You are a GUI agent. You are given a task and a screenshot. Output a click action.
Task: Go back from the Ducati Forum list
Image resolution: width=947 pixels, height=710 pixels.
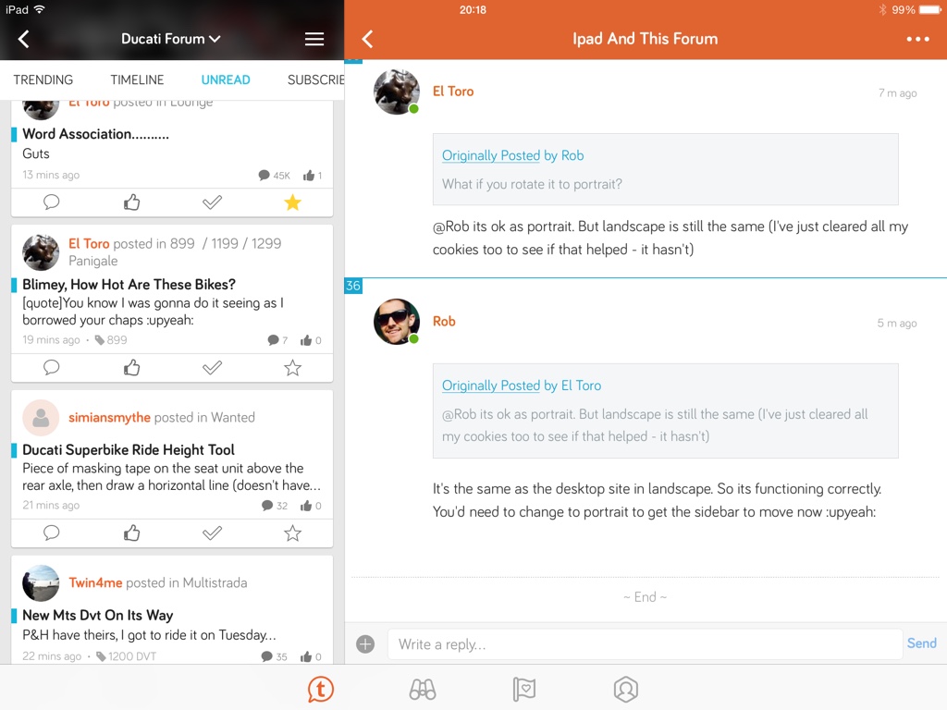point(23,39)
